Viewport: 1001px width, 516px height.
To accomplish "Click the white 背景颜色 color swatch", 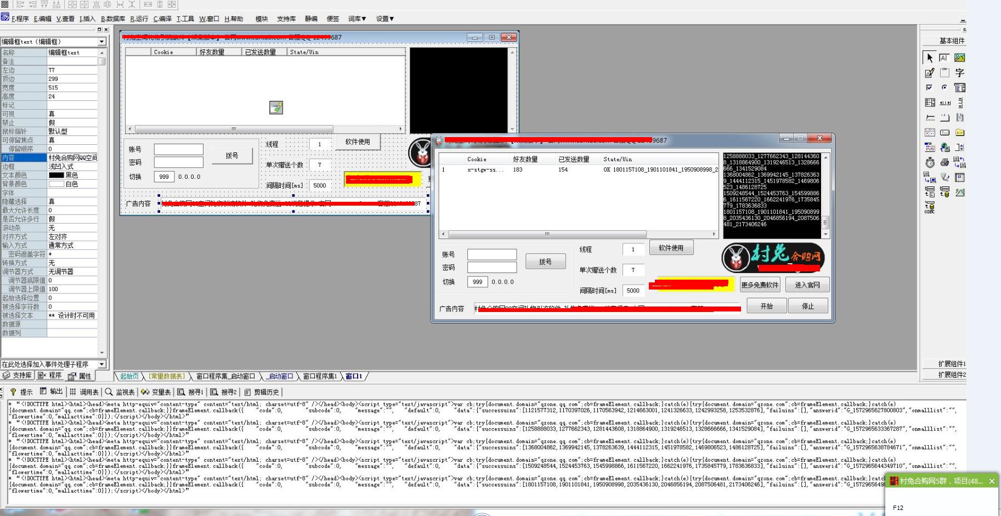I will point(56,184).
